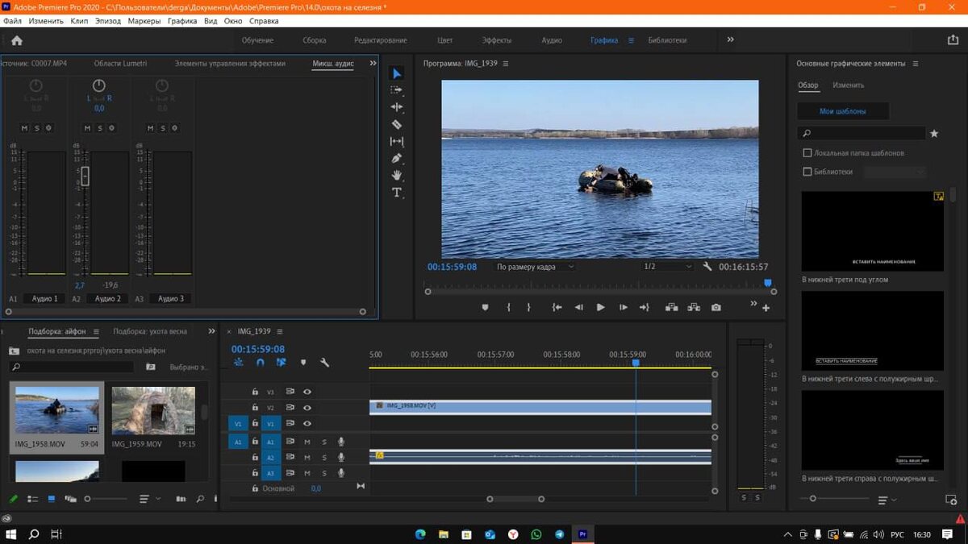Select the Type tool
968x544 pixels.
click(x=397, y=193)
